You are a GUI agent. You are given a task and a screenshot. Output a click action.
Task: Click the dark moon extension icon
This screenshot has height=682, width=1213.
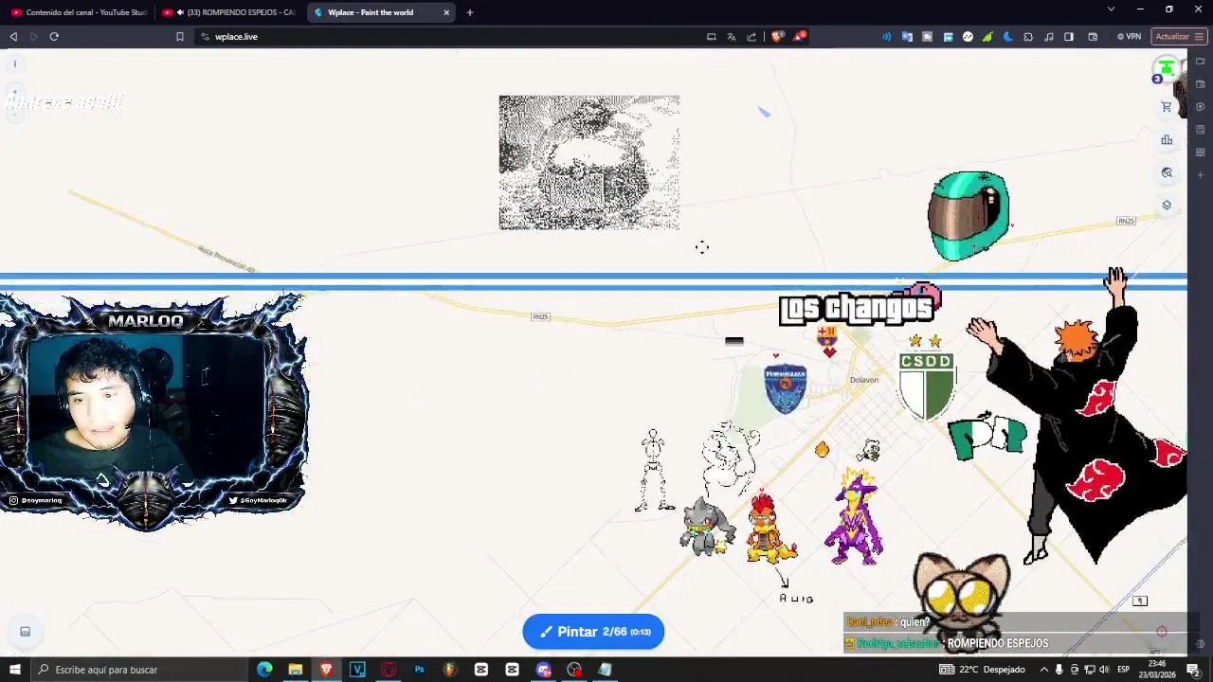click(1007, 37)
